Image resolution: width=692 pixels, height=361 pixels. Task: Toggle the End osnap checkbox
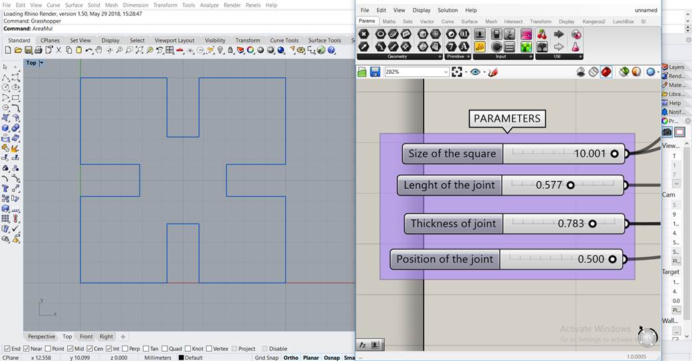point(7,348)
